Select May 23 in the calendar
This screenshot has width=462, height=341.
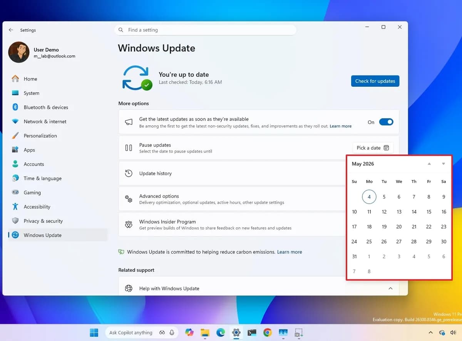click(x=444, y=227)
